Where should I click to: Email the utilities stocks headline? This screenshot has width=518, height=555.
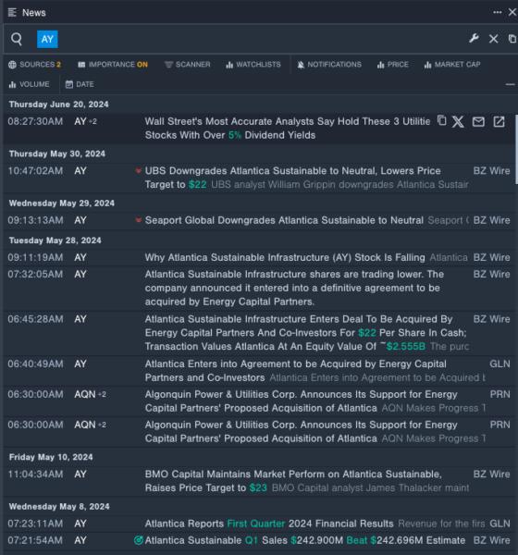click(x=478, y=122)
